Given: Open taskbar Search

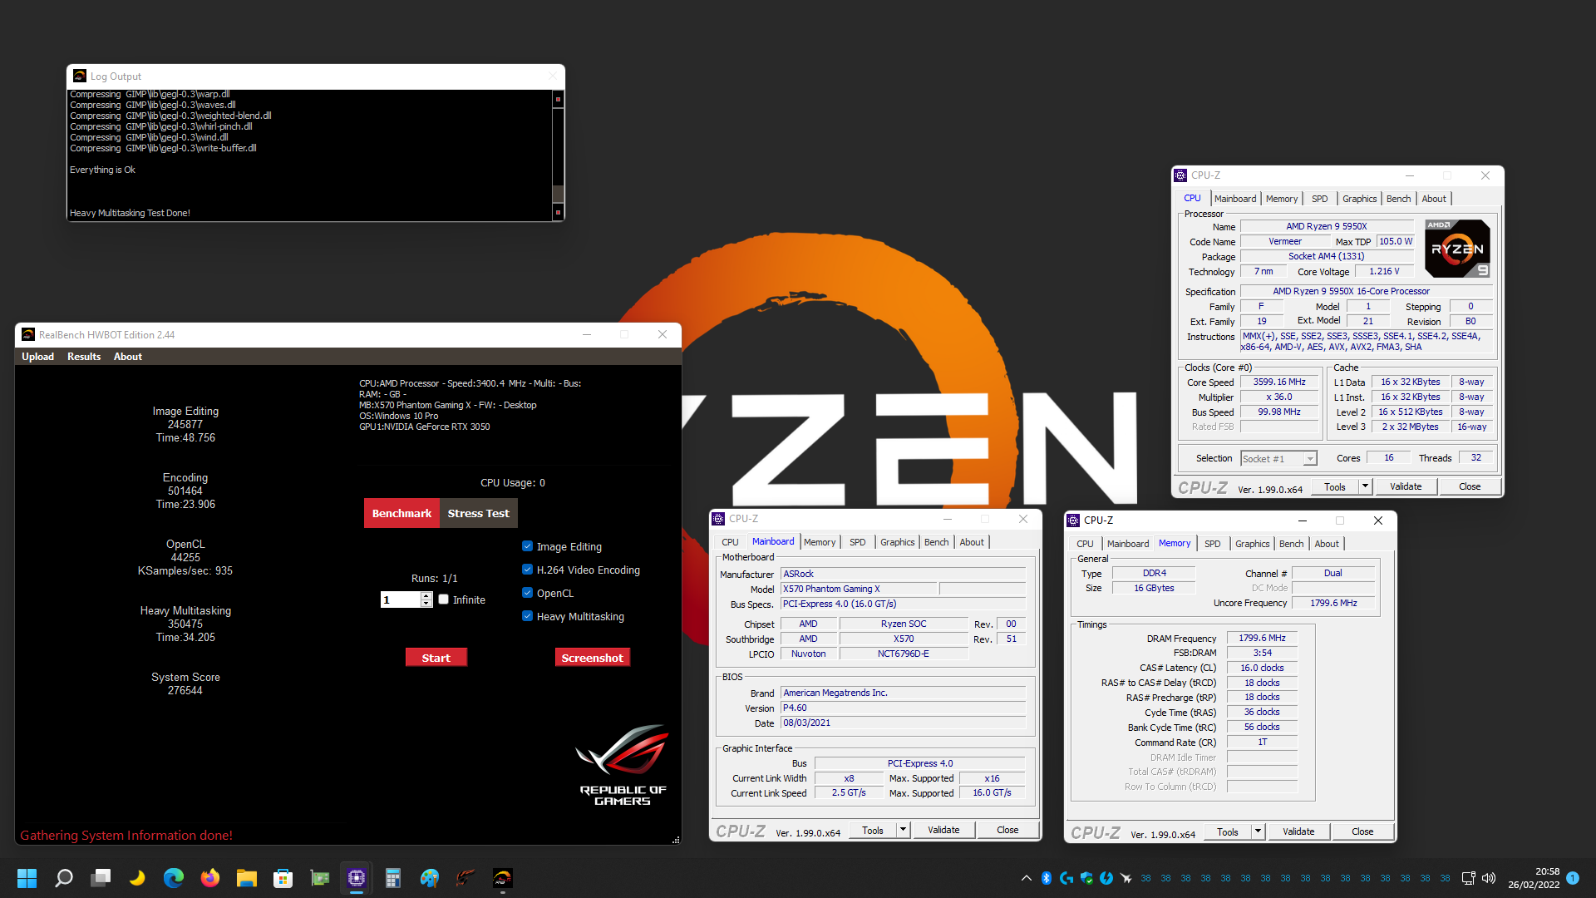Looking at the screenshot, I should [x=64, y=878].
